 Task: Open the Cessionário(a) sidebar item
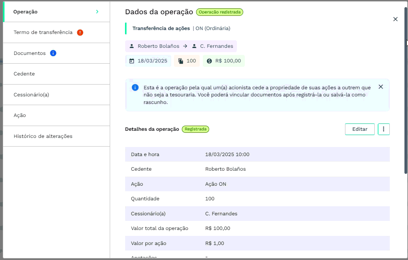click(31, 94)
